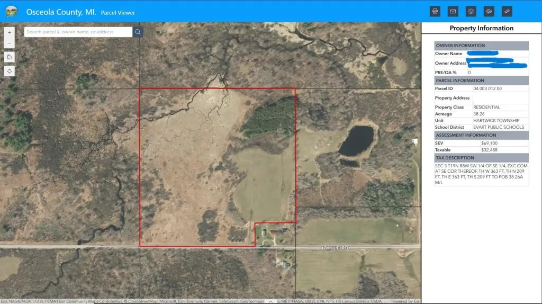Open the map Layers list icon

click(471, 11)
